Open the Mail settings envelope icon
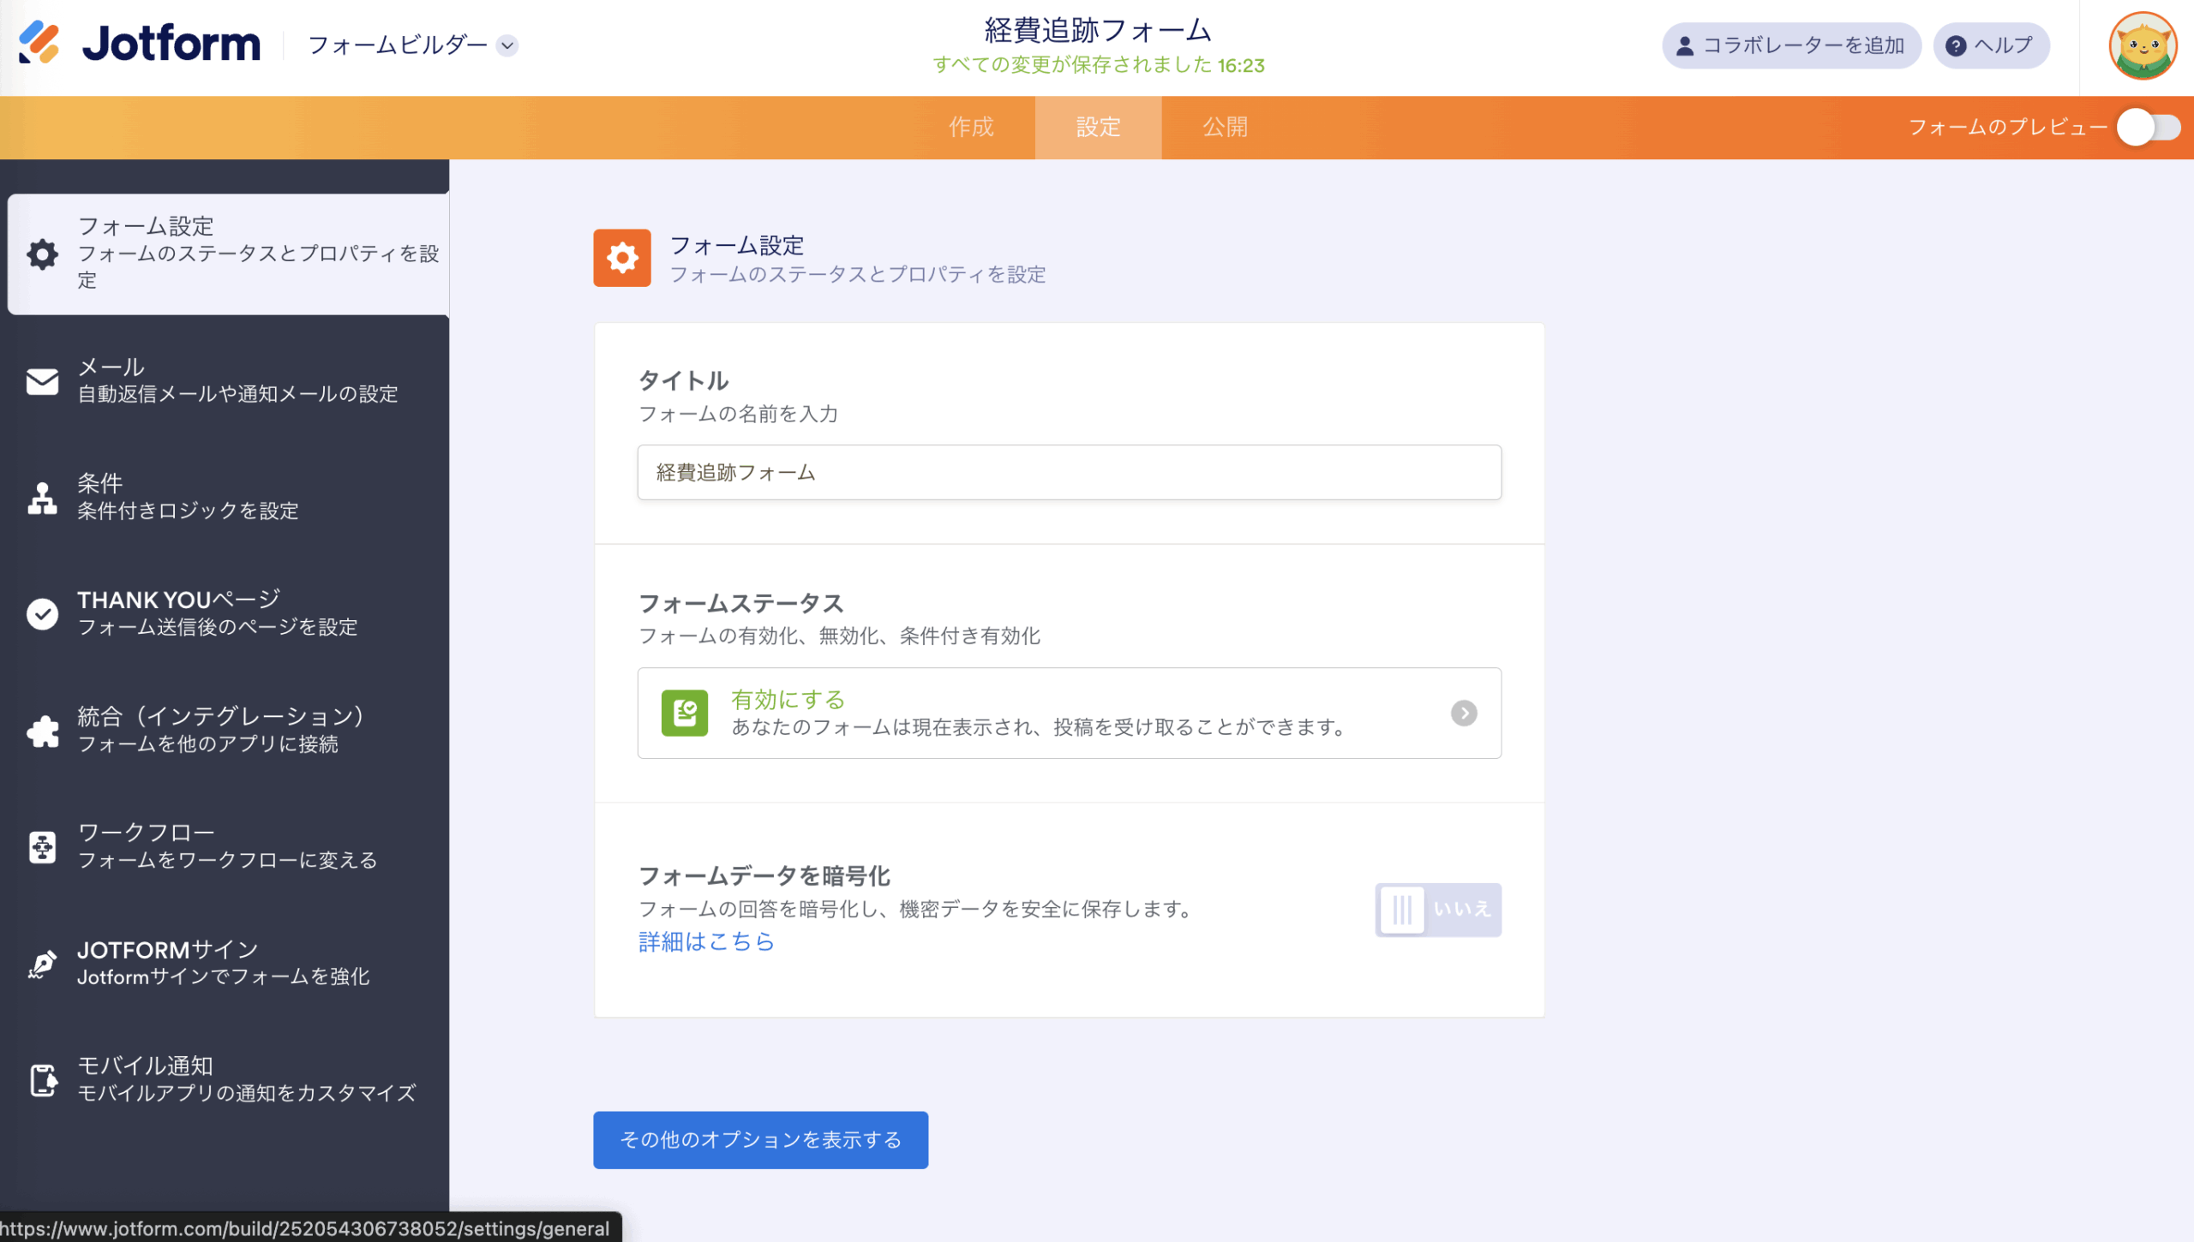 tap(42, 381)
